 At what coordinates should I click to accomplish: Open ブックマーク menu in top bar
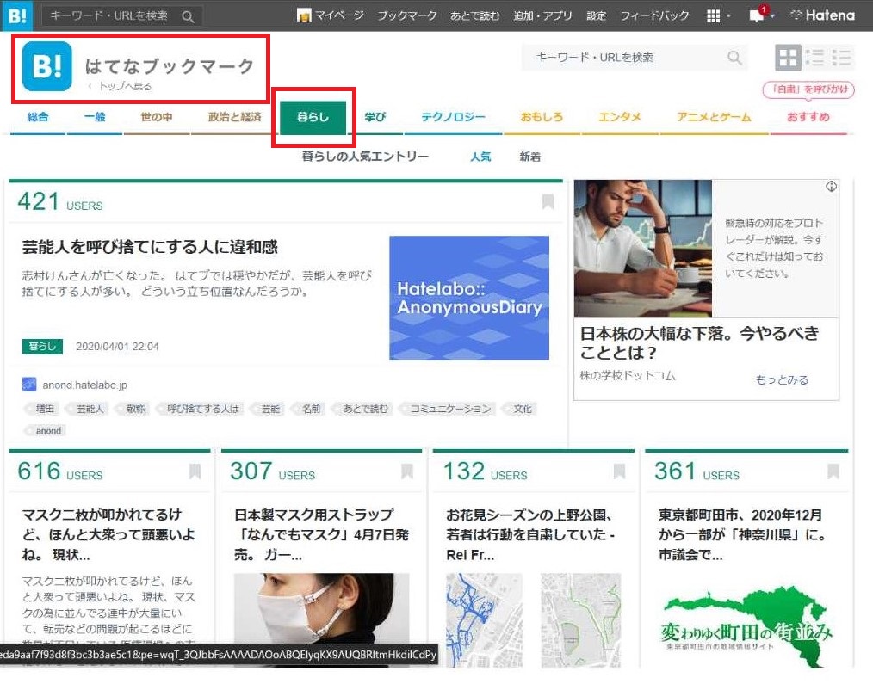(407, 15)
